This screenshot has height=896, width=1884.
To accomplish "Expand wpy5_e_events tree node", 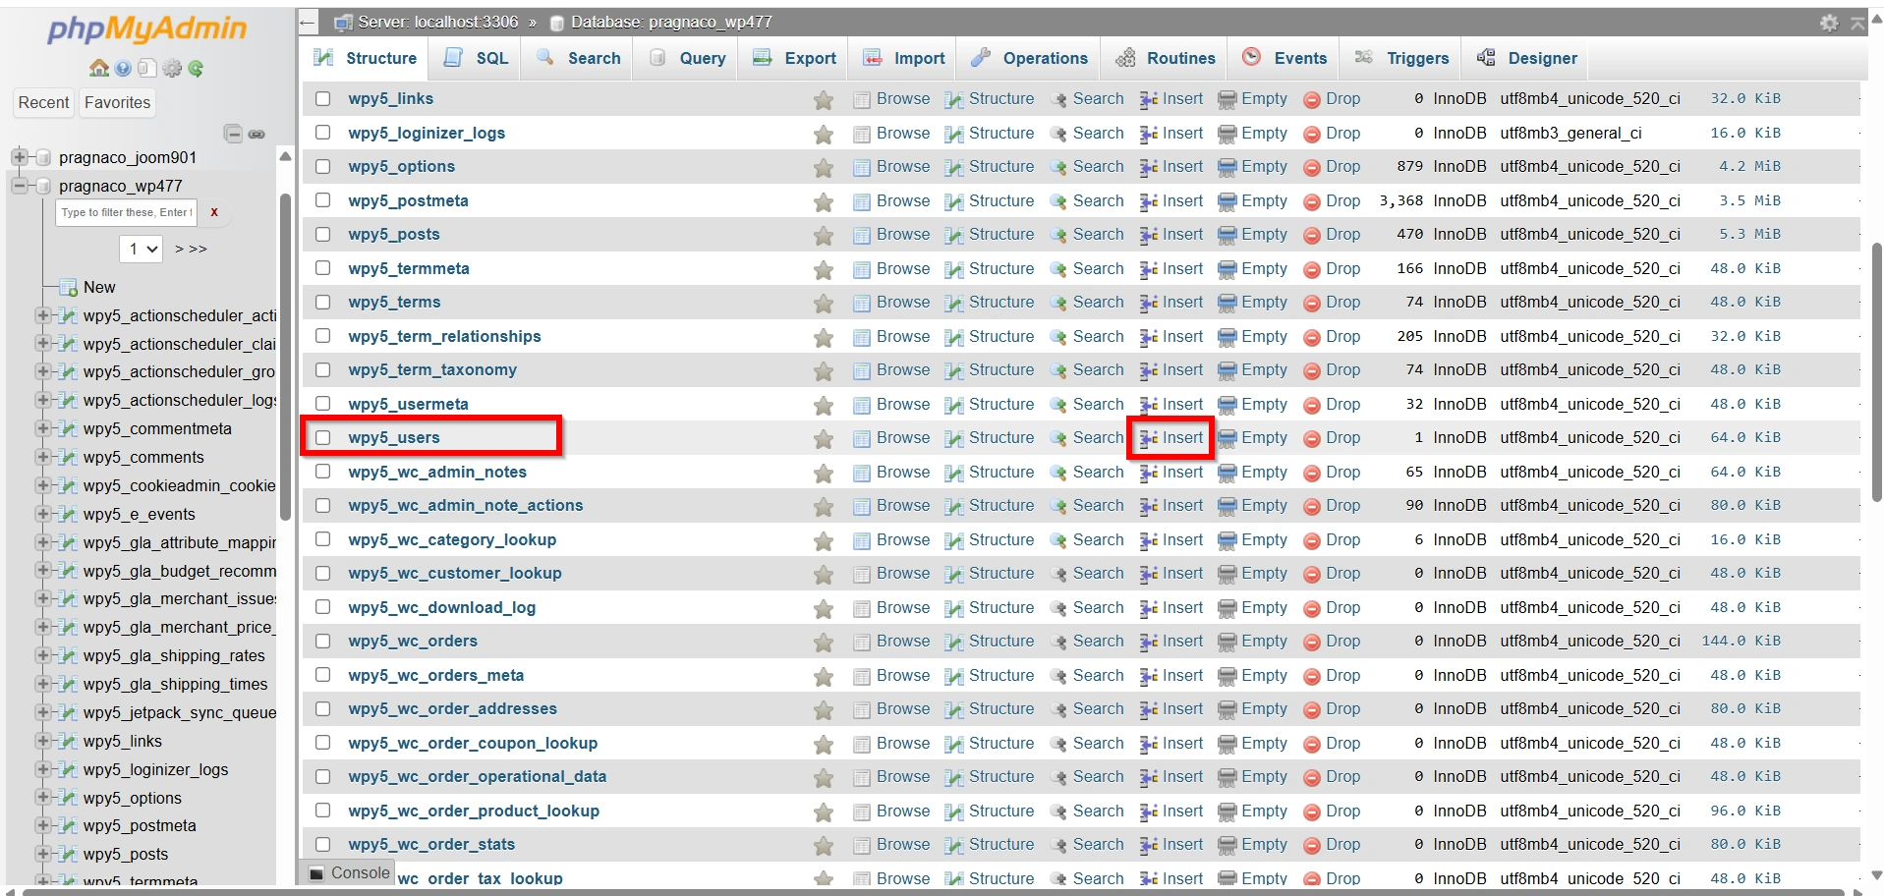I will coord(42,514).
